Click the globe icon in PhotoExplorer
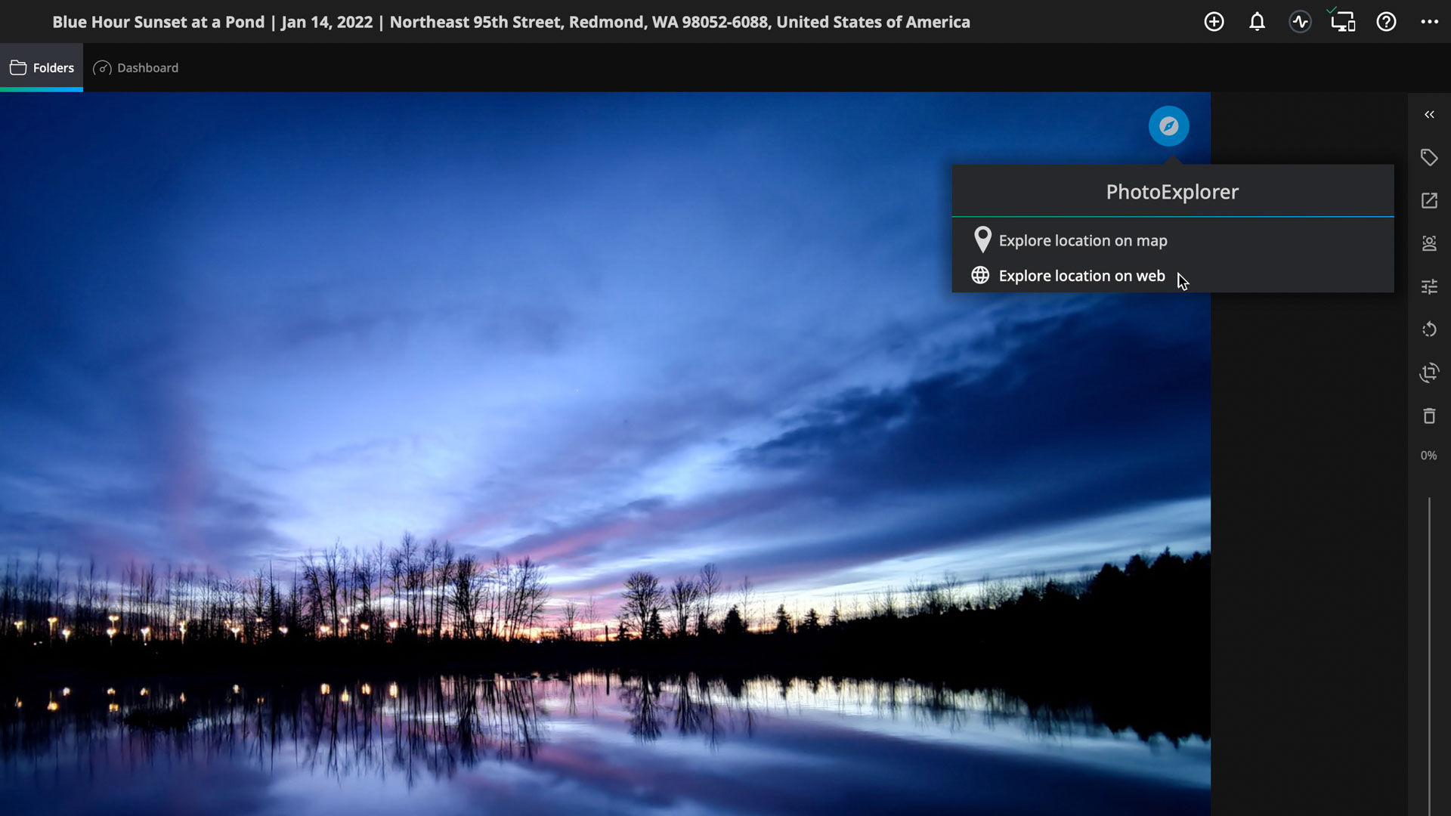The height and width of the screenshot is (816, 1451). [980, 275]
